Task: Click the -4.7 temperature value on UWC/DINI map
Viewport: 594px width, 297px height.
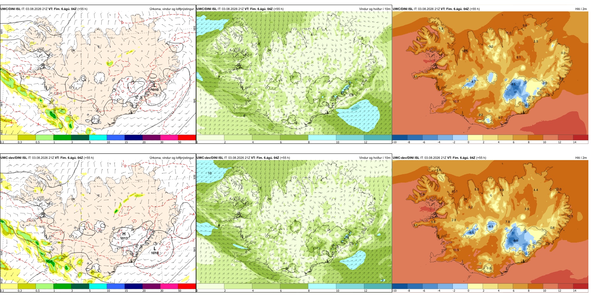Action: click(x=473, y=82)
